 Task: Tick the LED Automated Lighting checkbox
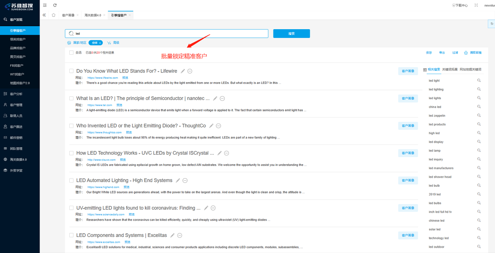point(71,181)
